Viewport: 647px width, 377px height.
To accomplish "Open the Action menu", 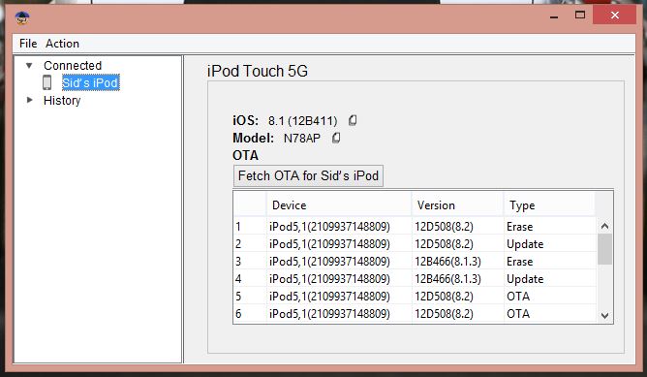I will 62,44.
